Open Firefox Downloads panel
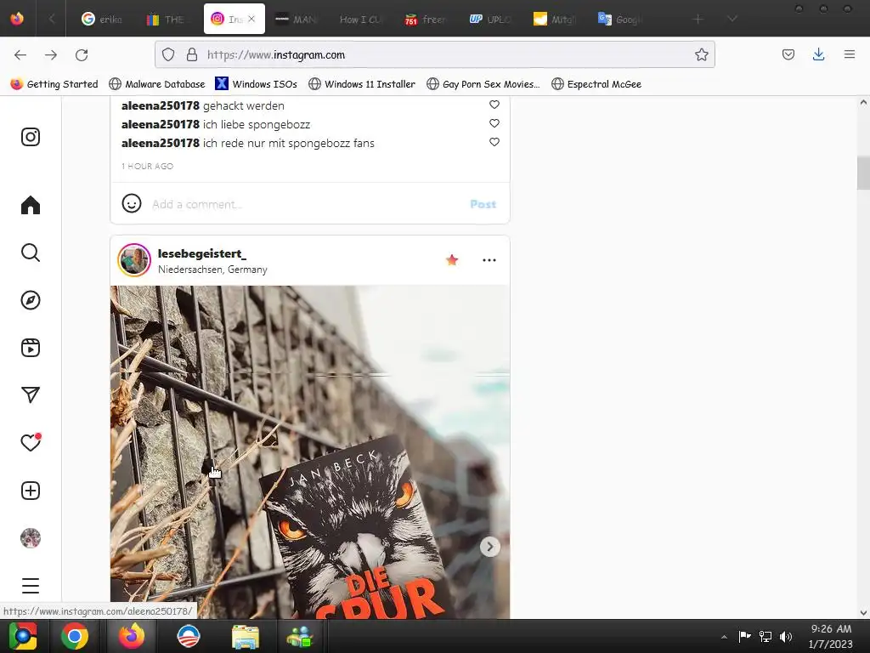 (818, 54)
